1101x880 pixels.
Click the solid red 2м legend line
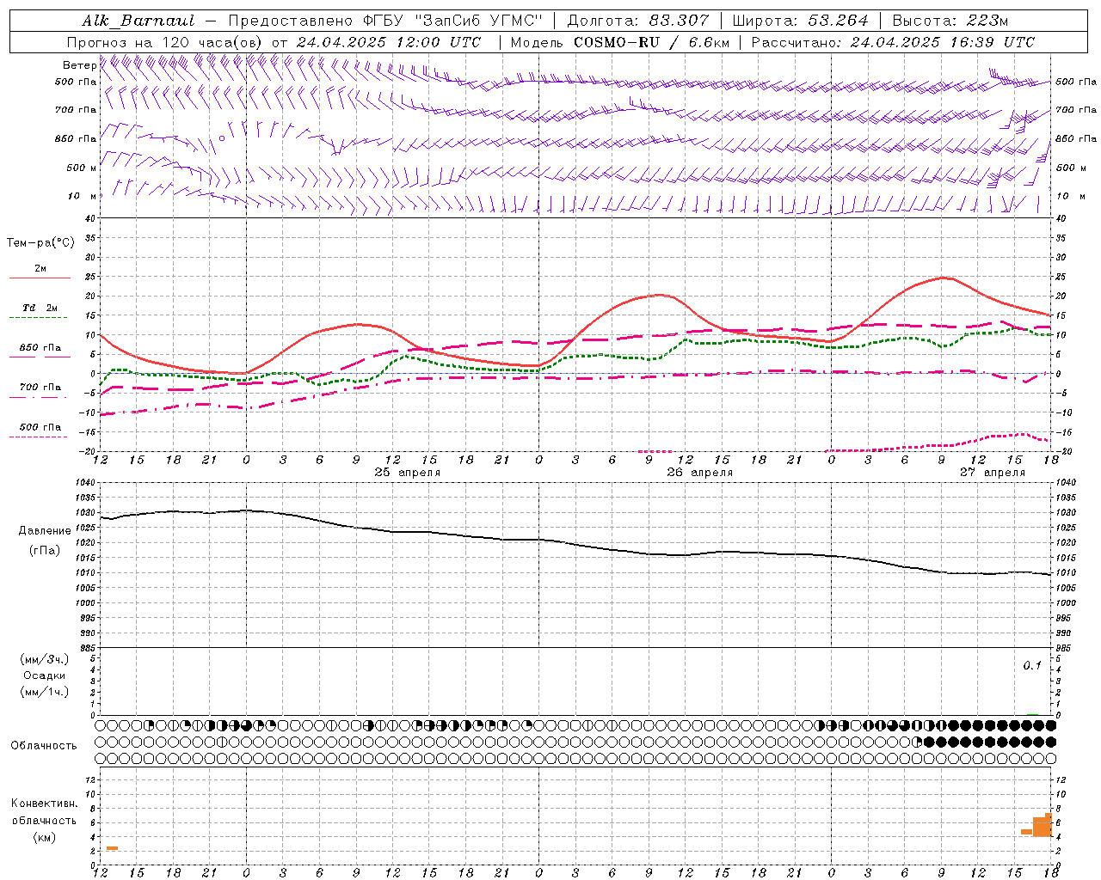pyautogui.click(x=40, y=278)
